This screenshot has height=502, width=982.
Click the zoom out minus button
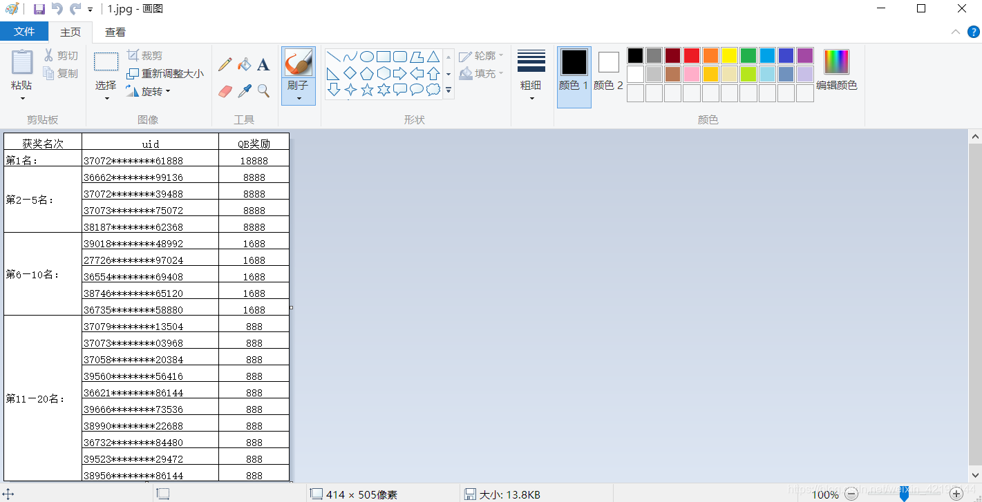[x=852, y=494]
